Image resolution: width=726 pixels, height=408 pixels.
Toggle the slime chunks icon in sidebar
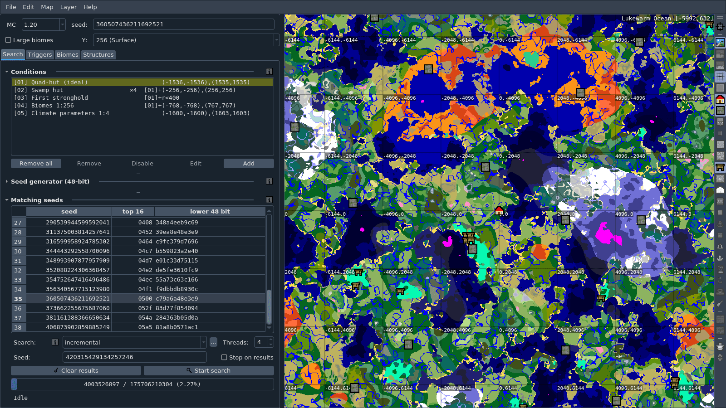point(720,88)
